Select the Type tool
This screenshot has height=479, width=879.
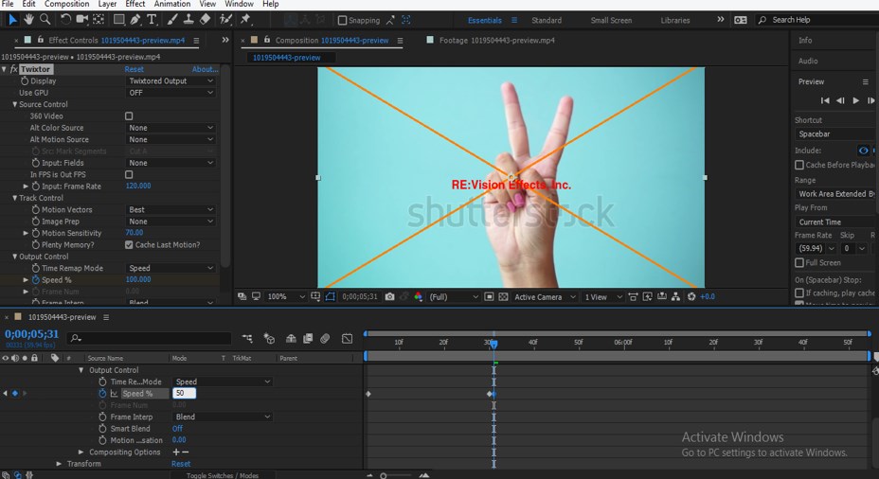pos(152,19)
